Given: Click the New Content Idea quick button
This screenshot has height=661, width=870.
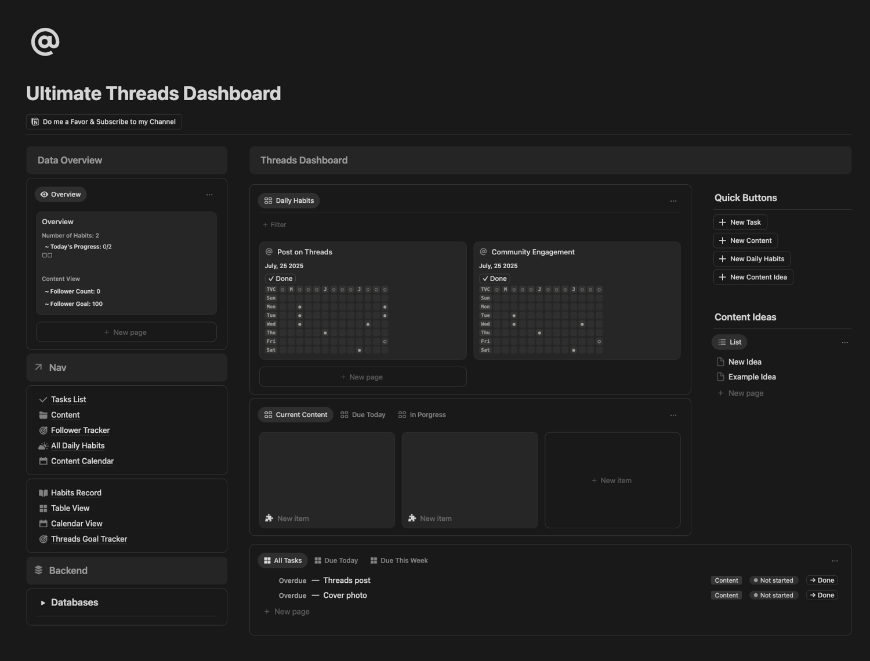Looking at the screenshot, I should pyautogui.click(x=753, y=277).
